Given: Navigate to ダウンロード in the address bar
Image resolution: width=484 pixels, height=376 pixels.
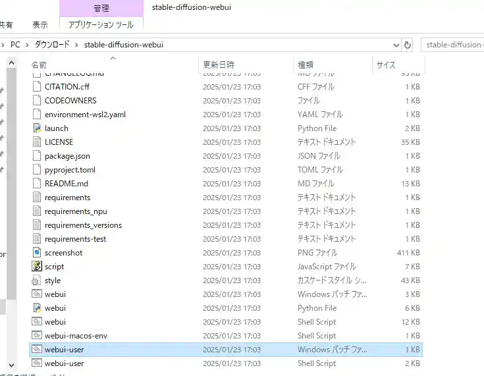Looking at the screenshot, I should [x=52, y=45].
